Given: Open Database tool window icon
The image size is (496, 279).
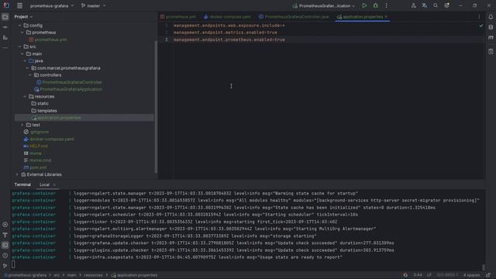Looking at the screenshot, I should (x=491, y=27).
